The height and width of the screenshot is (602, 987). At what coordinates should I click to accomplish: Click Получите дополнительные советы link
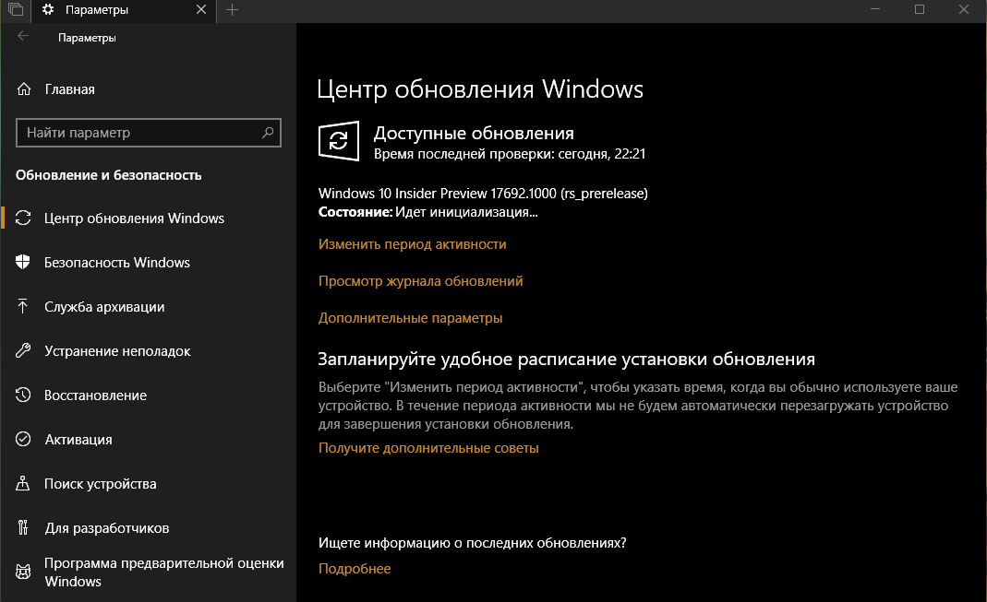tap(427, 448)
